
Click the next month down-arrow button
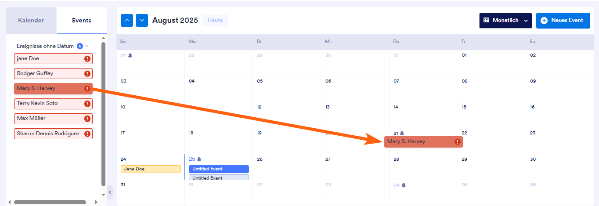[142, 20]
